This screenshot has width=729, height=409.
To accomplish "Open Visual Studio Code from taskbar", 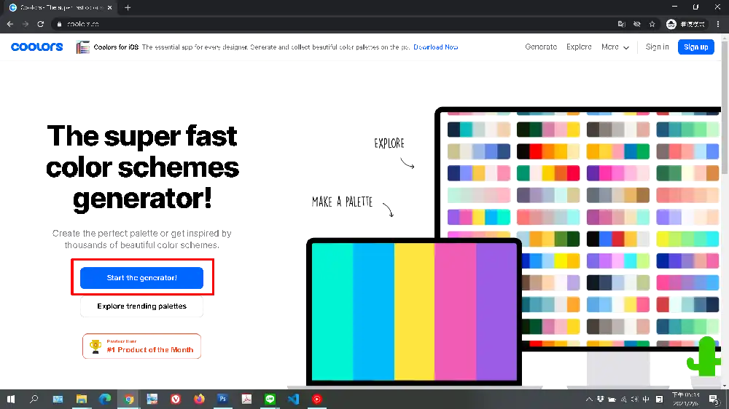I will coord(293,399).
